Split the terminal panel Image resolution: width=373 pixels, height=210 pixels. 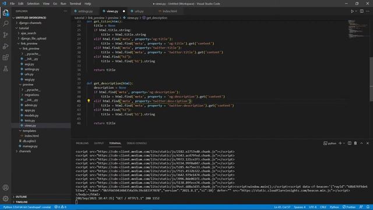pos(350,143)
